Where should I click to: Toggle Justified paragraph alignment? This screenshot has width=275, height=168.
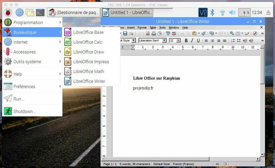point(224,41)
